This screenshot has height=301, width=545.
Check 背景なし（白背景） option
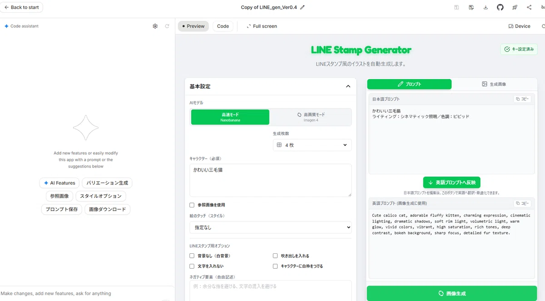(x=192, y=256)
